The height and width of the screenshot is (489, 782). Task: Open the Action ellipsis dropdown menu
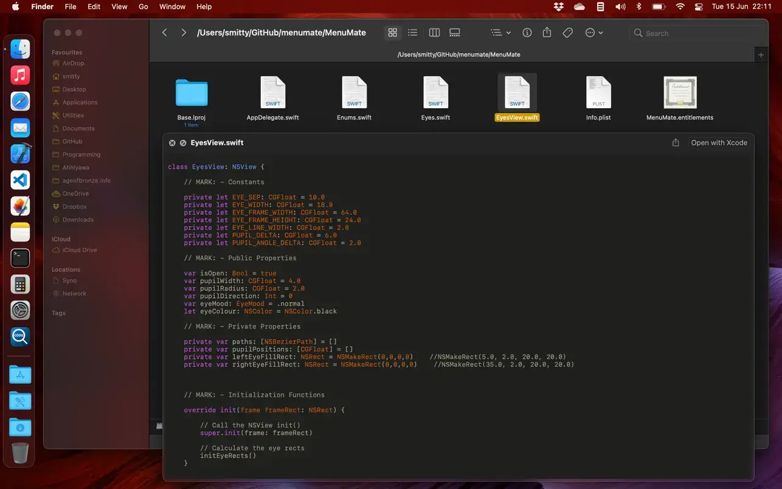pyautogui.click(x=593, y=33)
